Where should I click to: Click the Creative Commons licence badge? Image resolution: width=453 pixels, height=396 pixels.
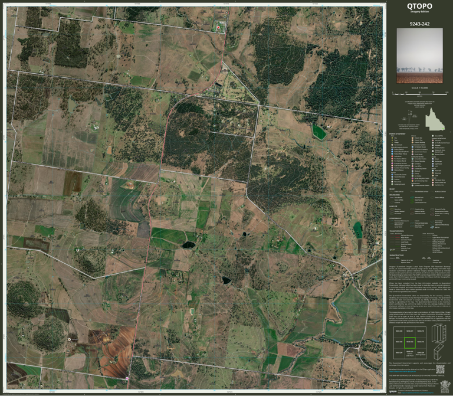(x=393, y=392)
